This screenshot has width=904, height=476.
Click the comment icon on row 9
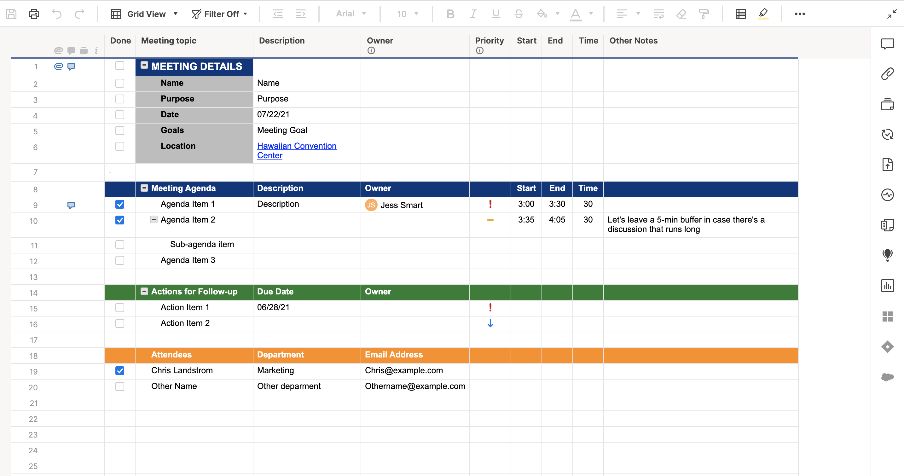coord(71,205)
